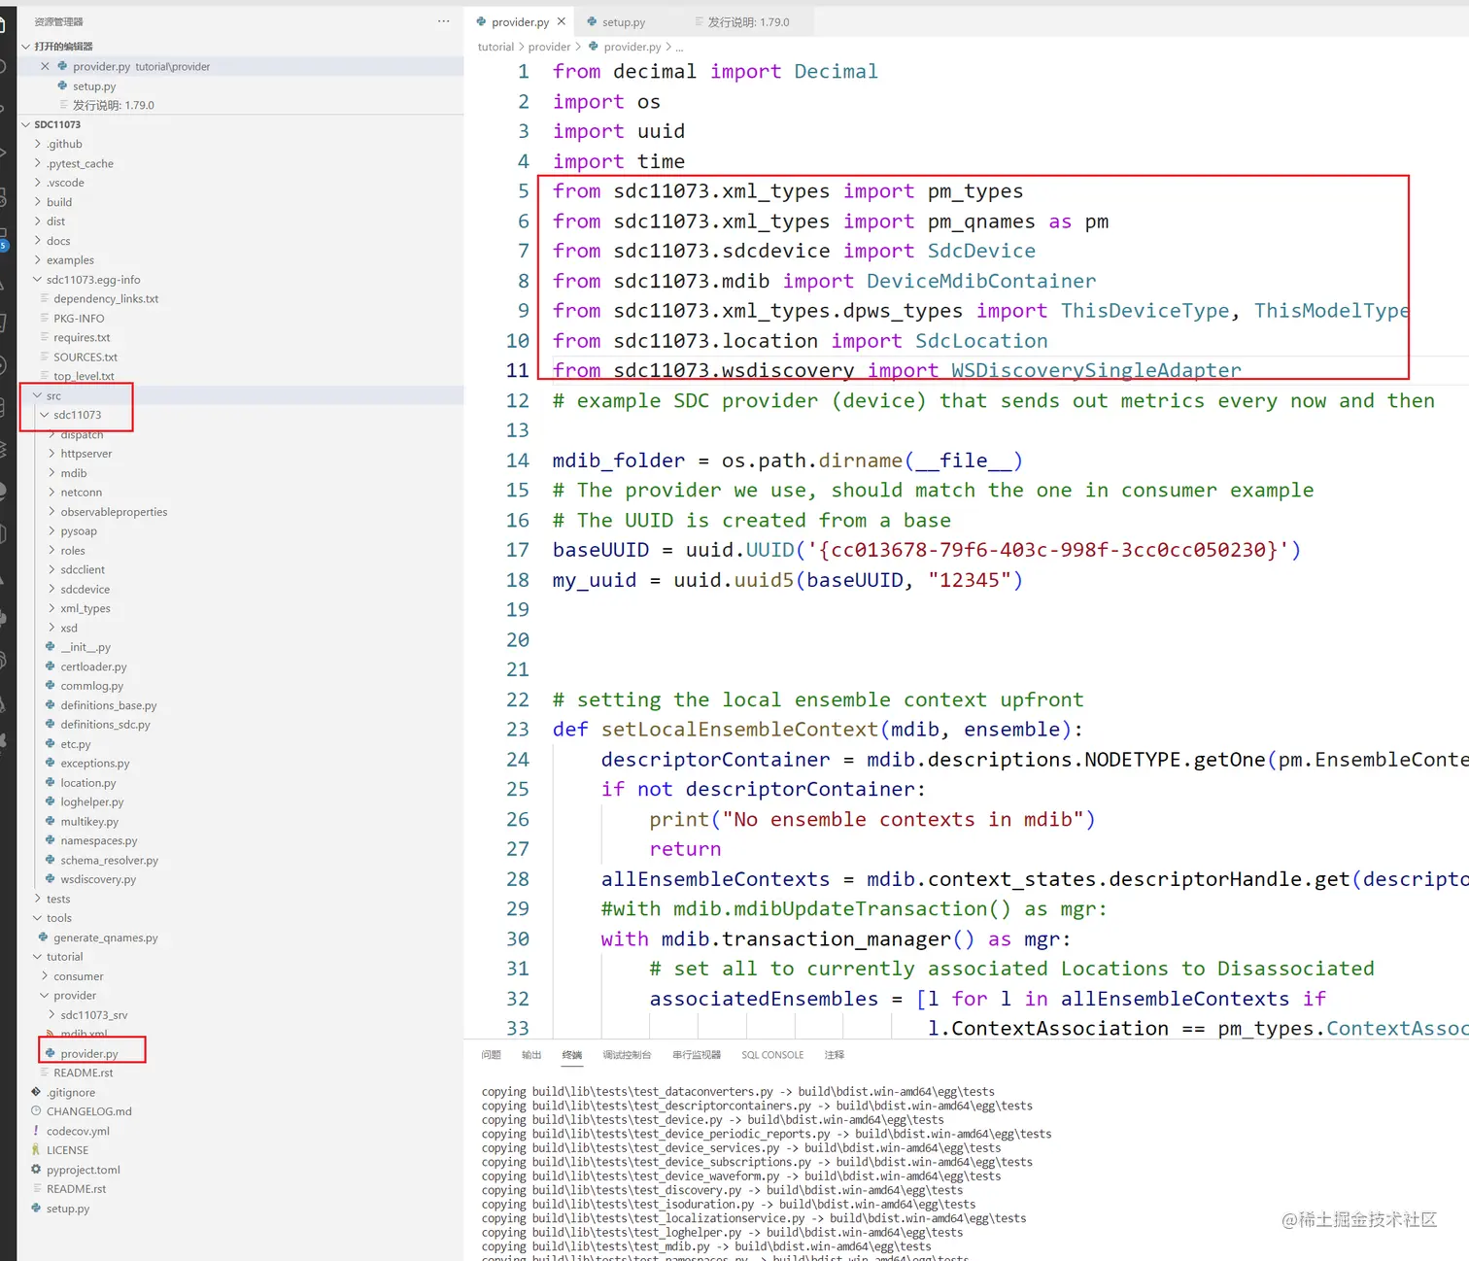Viewport: 1469px width, 1261px height.
Task: Click git icon beside .gitignore
Action: [x=36, y=1092]
